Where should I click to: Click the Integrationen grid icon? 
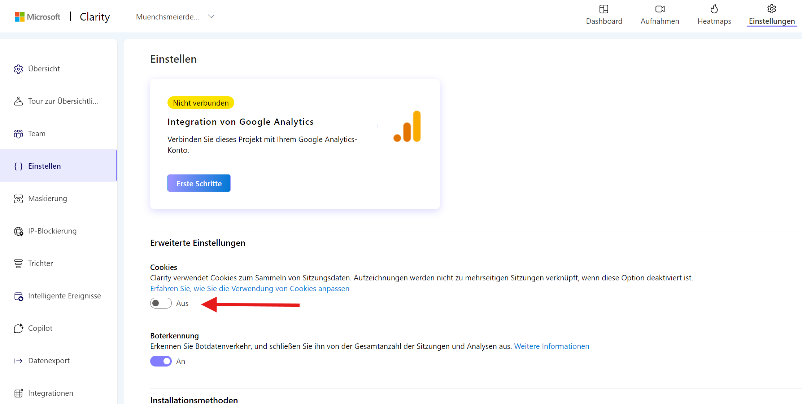[x=18, y=393]
